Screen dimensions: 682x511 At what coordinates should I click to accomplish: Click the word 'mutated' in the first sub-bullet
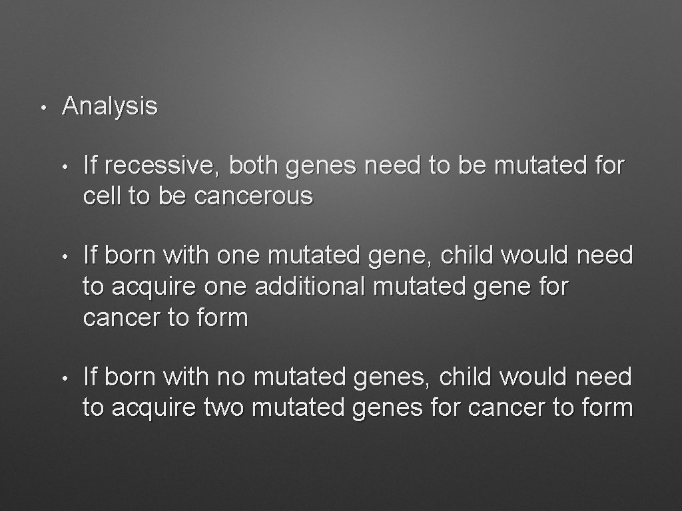click(539, 165)
